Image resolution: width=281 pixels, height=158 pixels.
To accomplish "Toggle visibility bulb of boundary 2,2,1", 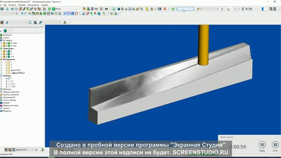I will coord(7,84).
